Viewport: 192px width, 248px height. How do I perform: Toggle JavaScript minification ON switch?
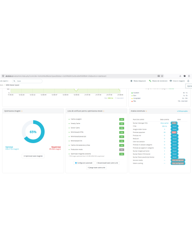[x=121, y=137]
